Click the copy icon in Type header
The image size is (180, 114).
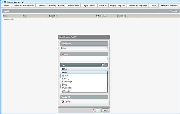pos(103,65)
